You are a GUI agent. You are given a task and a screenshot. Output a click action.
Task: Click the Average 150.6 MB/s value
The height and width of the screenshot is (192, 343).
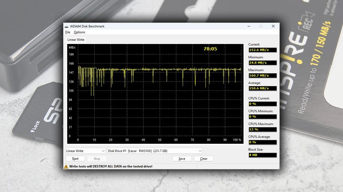click(x=262, y=88)
